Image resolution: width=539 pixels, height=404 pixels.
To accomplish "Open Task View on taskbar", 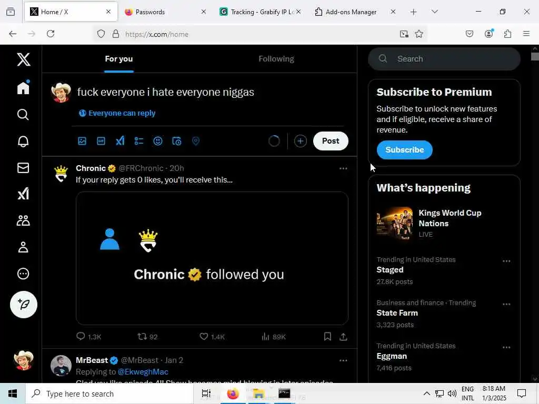I will point(206,393).
